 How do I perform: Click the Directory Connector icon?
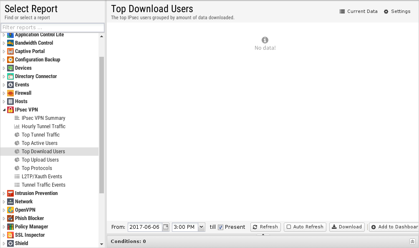10,76
